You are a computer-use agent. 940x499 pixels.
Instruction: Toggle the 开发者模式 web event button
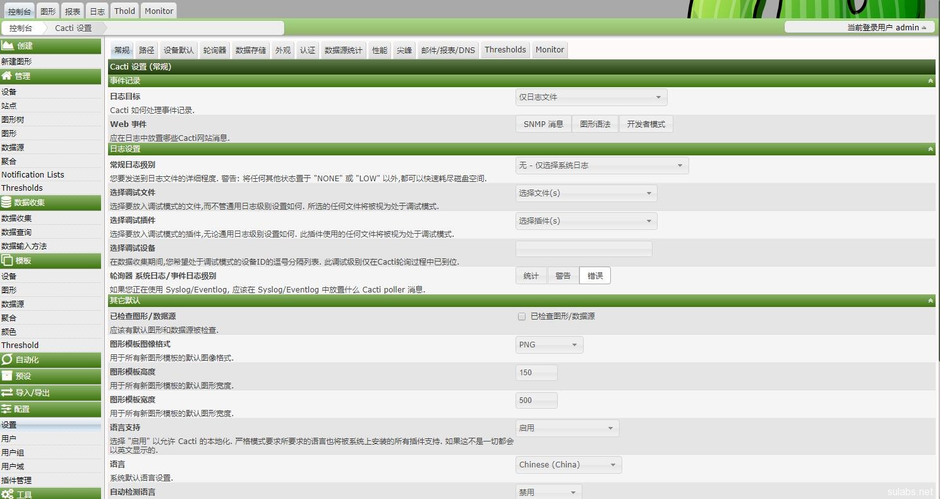(x=646, y=124)
